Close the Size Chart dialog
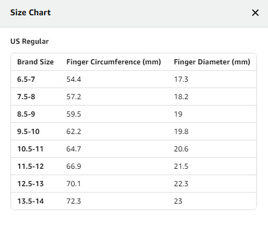268x230 pixels. 255,13
